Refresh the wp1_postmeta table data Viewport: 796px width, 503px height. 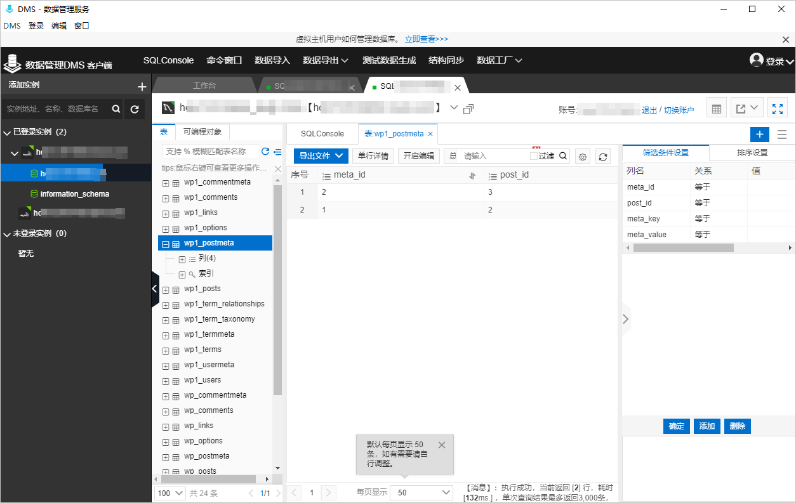(603, 156)
